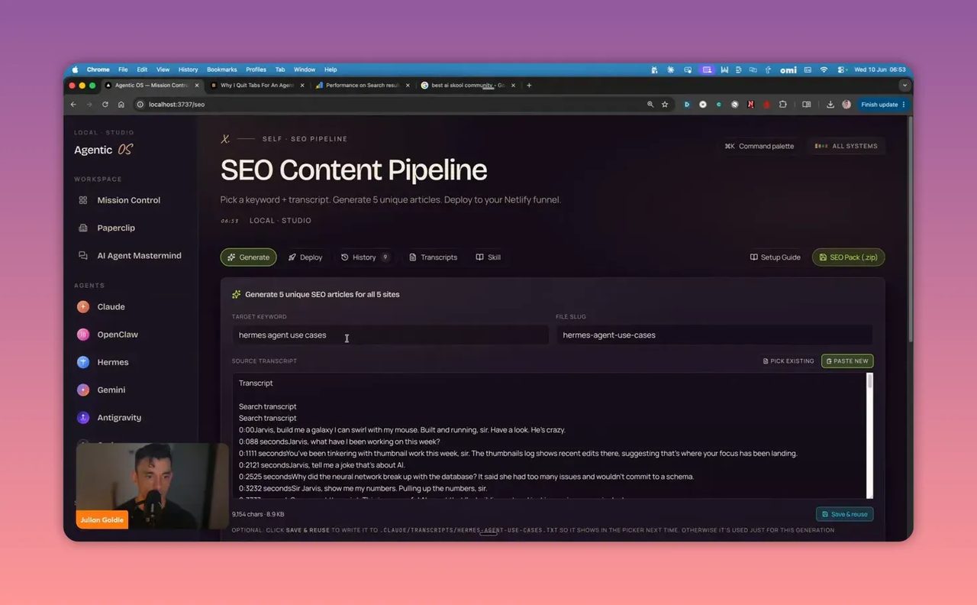Switch to the History tab with count
Screen dimensions: 977x605
click(x=366, y=257)
